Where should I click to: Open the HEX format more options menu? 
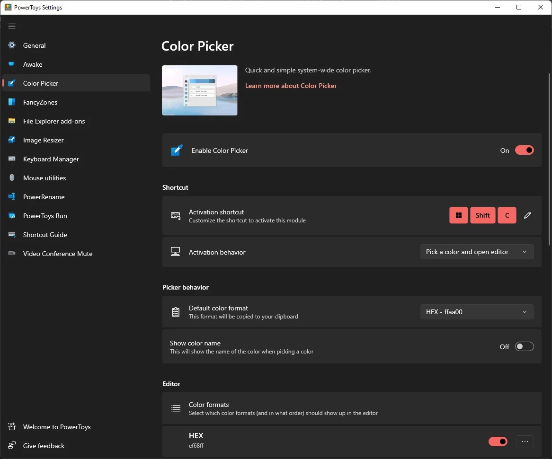525,441
